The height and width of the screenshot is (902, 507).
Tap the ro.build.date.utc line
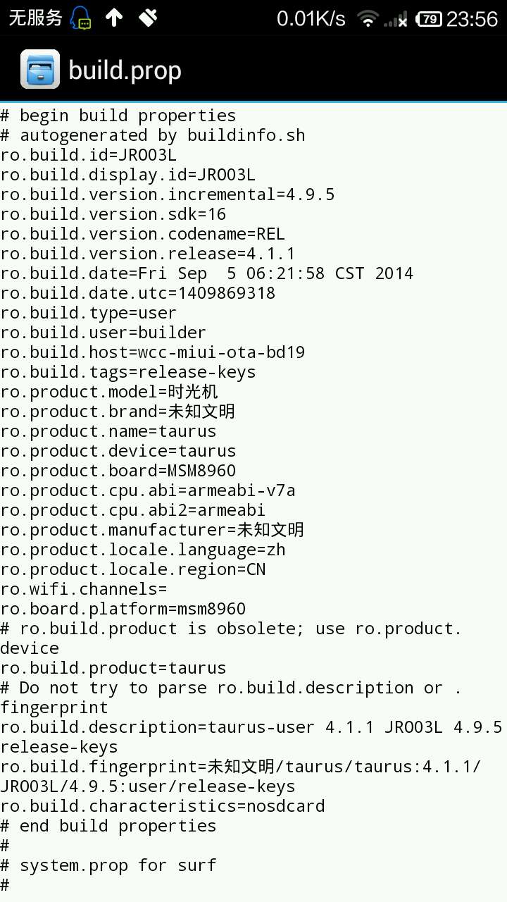click(137, 293)
